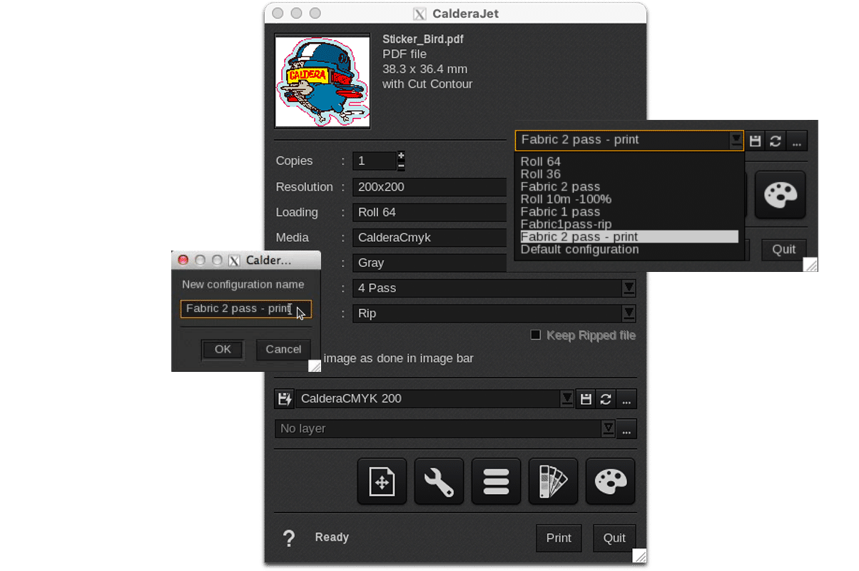Enable the Keep Ripped file checkbox
The width and height of the screenshot is (859, 571).
[536, 335]
